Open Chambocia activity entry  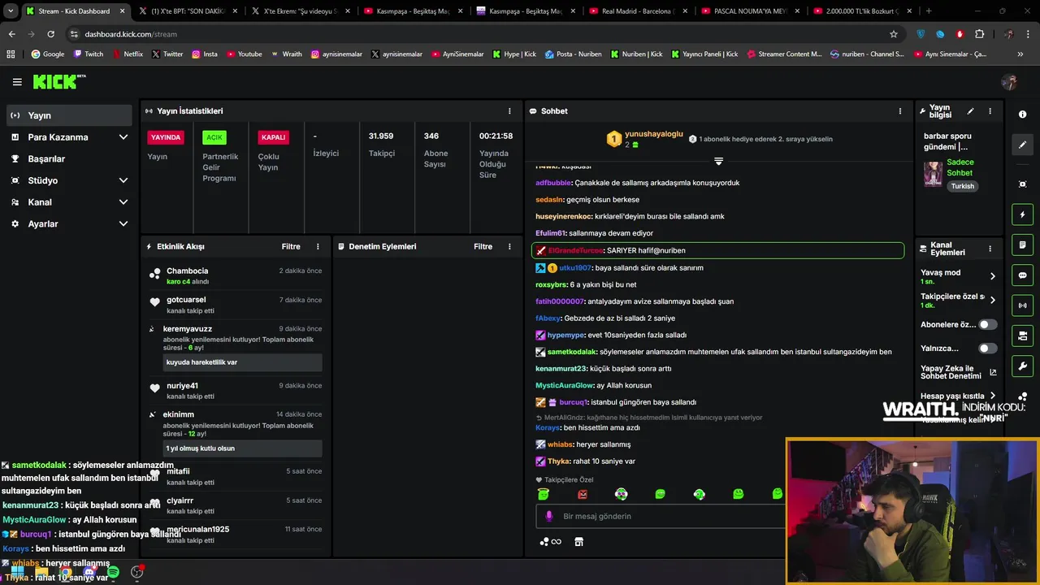[x=235, y=275]
